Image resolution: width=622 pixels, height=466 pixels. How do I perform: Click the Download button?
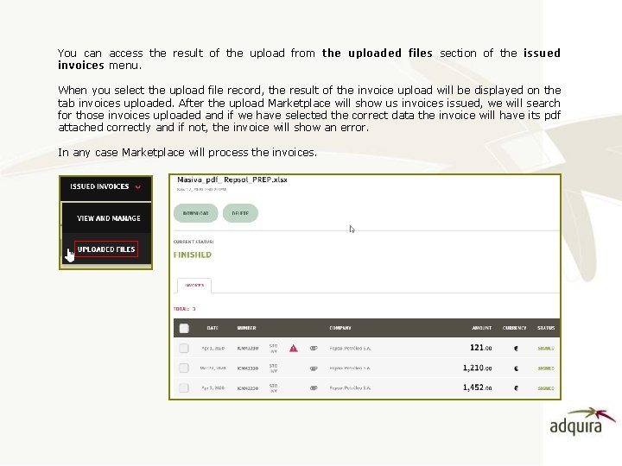tap(195, 213)
